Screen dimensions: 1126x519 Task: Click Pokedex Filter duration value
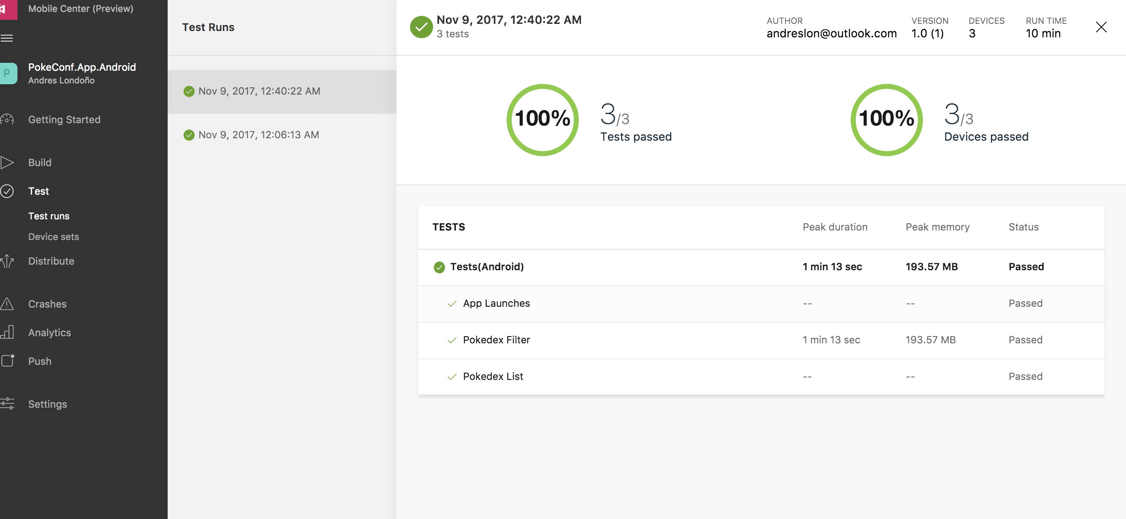[x=831, y=340]
